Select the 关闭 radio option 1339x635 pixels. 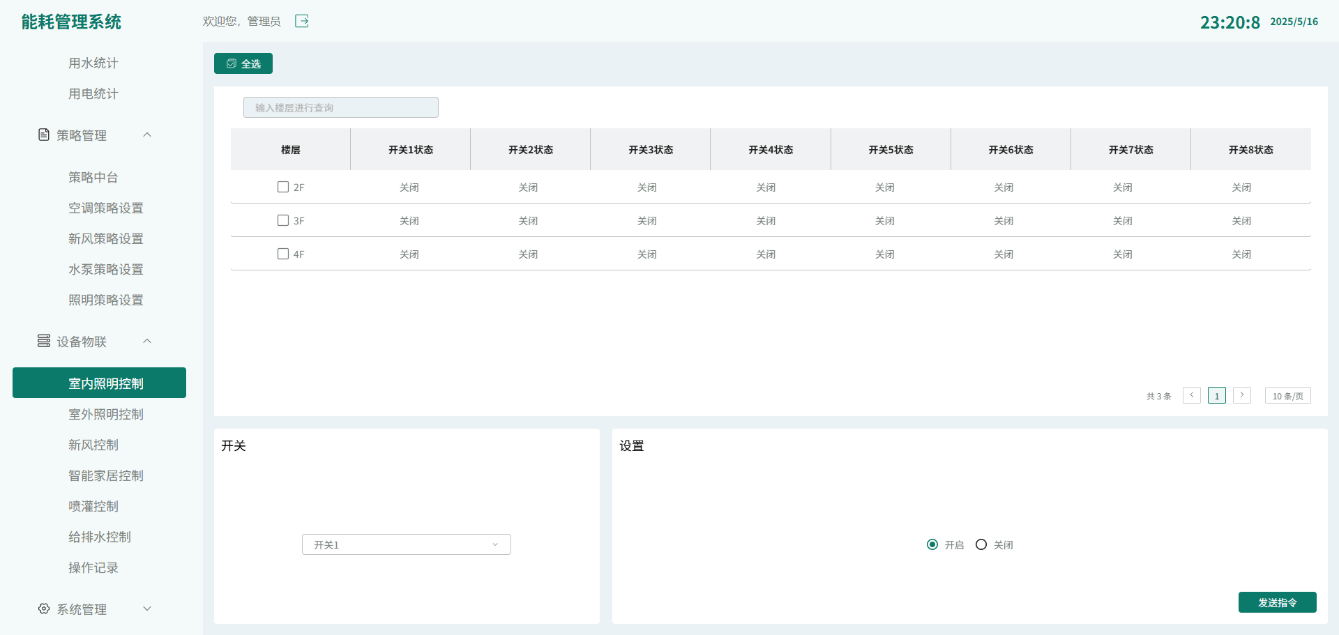(981, 544)
